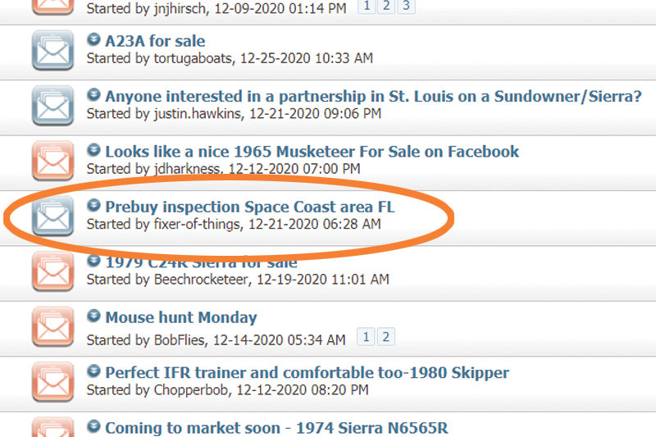Open Prebuy inspection Space Coast area FL
This screenshot has width=656, height=437.
pos(250,207)
